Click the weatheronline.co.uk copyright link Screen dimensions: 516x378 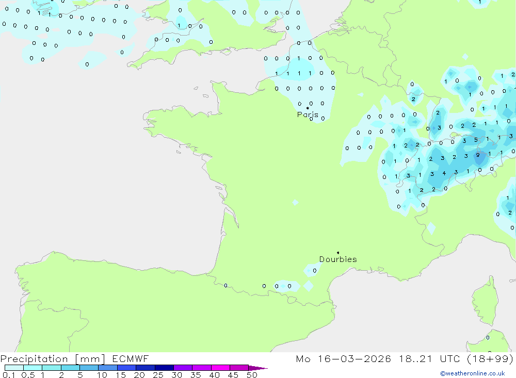coord(473,373)
